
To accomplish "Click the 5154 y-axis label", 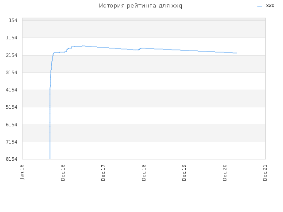I will pos(12,107).
